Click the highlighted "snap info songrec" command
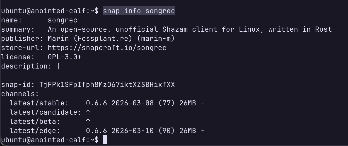348x146 pixels. tap(139, 11)
